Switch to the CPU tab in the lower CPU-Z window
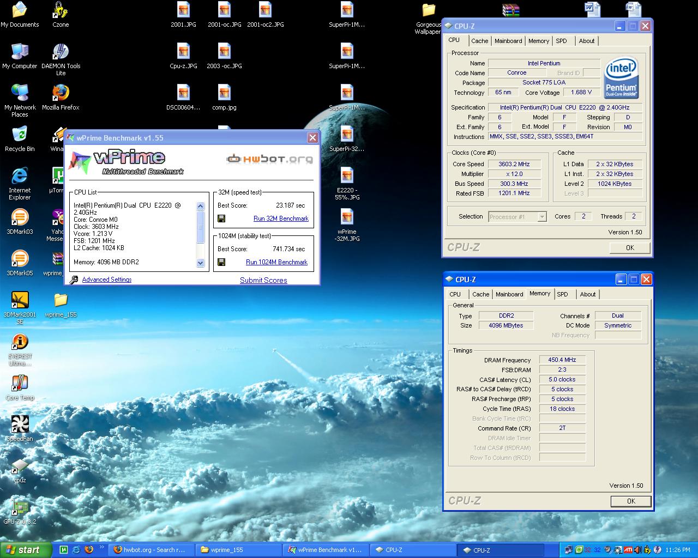The width and height of the screenshot is (698, 558). coord(455,294)
